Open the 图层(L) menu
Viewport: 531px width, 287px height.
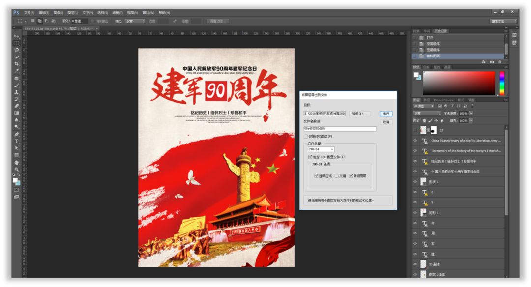[73, 12]
